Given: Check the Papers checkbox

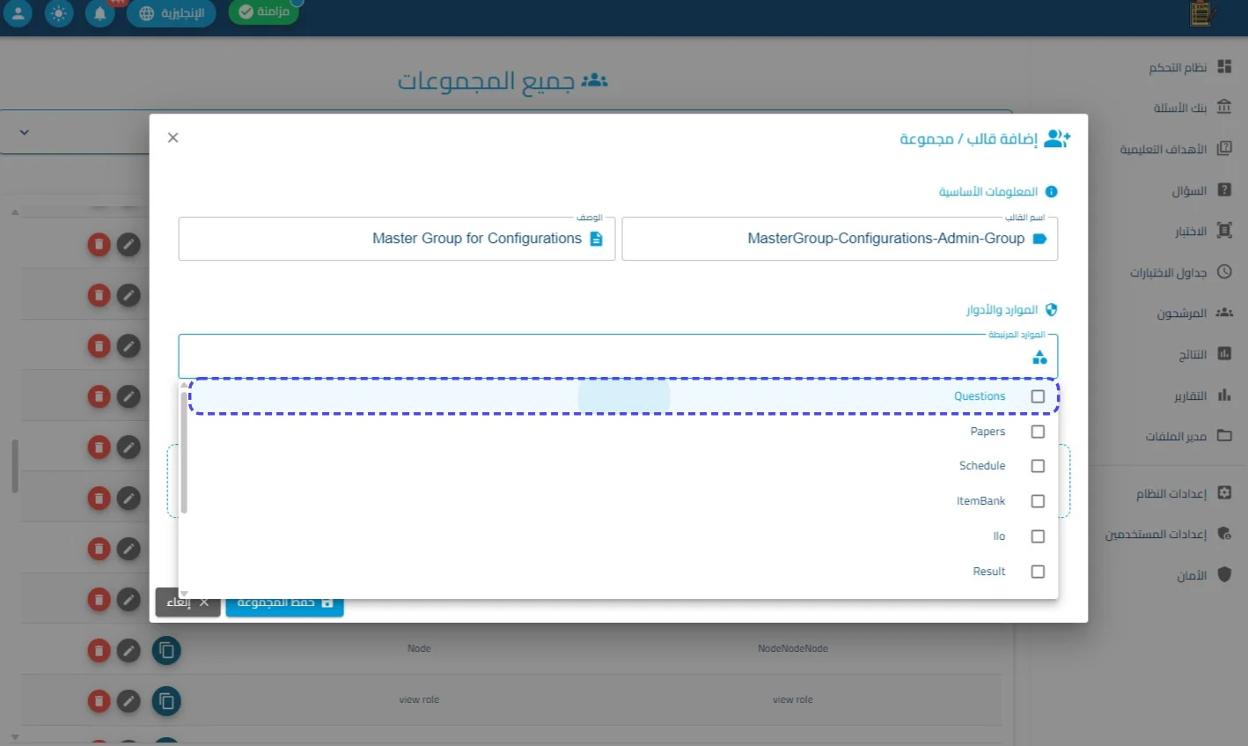Looking at the screenshot, I should click(x=1038, y=432).
